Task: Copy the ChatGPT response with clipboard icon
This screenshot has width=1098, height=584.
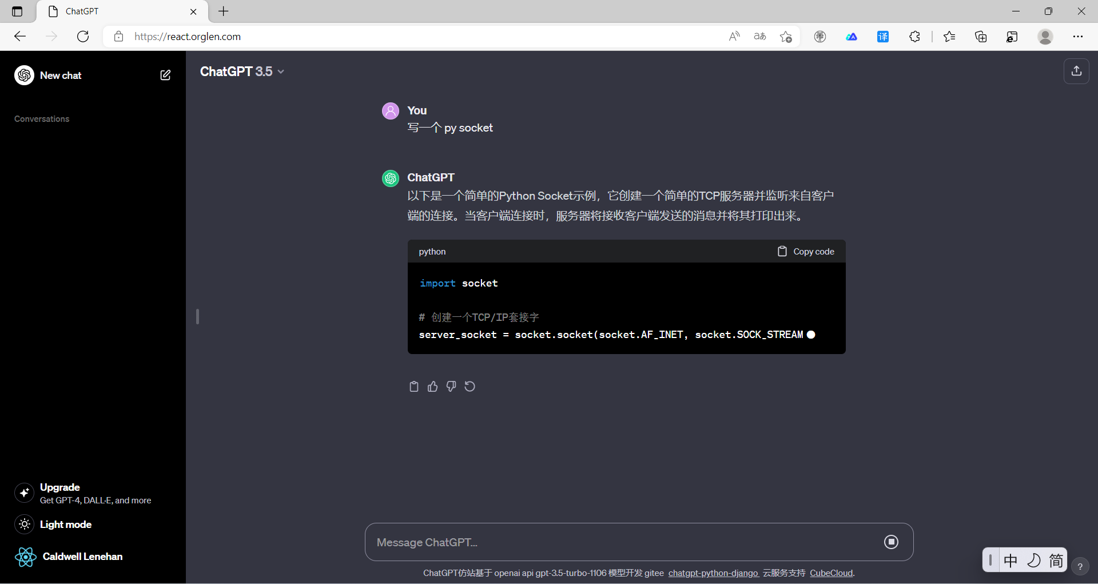Action: [x=414, y=387]
